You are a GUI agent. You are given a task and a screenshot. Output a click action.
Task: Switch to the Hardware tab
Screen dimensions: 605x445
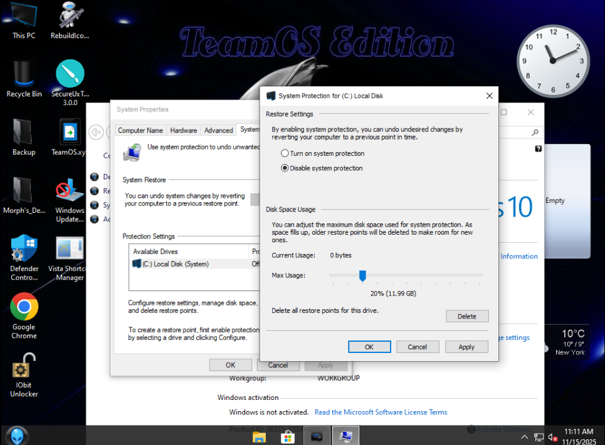coord(184,130)
